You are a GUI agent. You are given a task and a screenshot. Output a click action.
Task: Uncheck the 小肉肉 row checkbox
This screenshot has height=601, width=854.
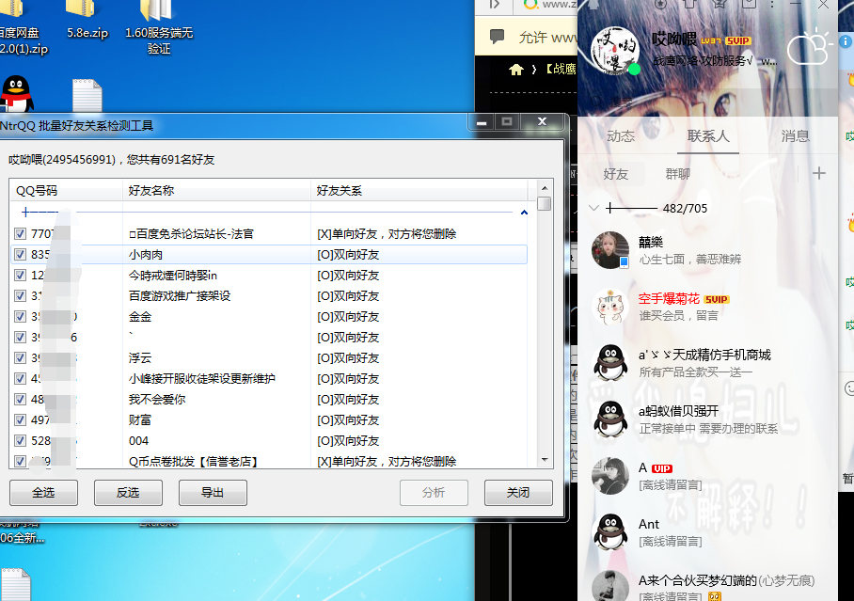pyautogui.click(x=20, y=255)
